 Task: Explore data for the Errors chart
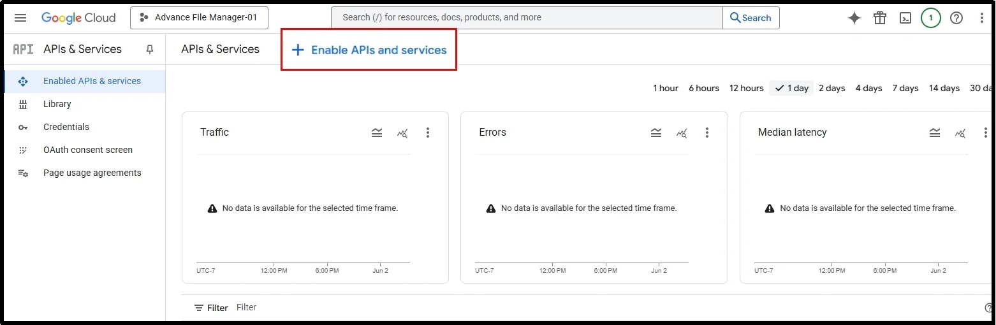(682, 133)
